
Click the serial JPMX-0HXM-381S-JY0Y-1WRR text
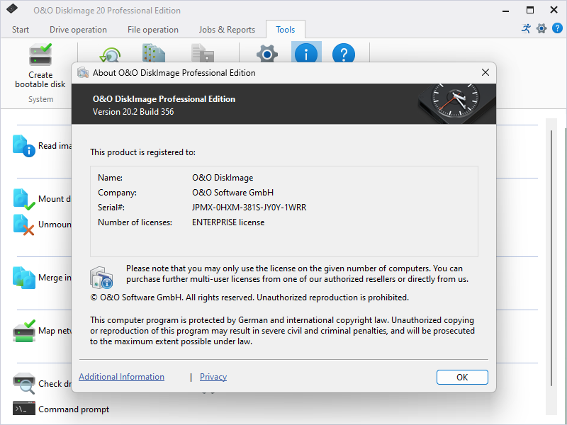click(249, 208)
